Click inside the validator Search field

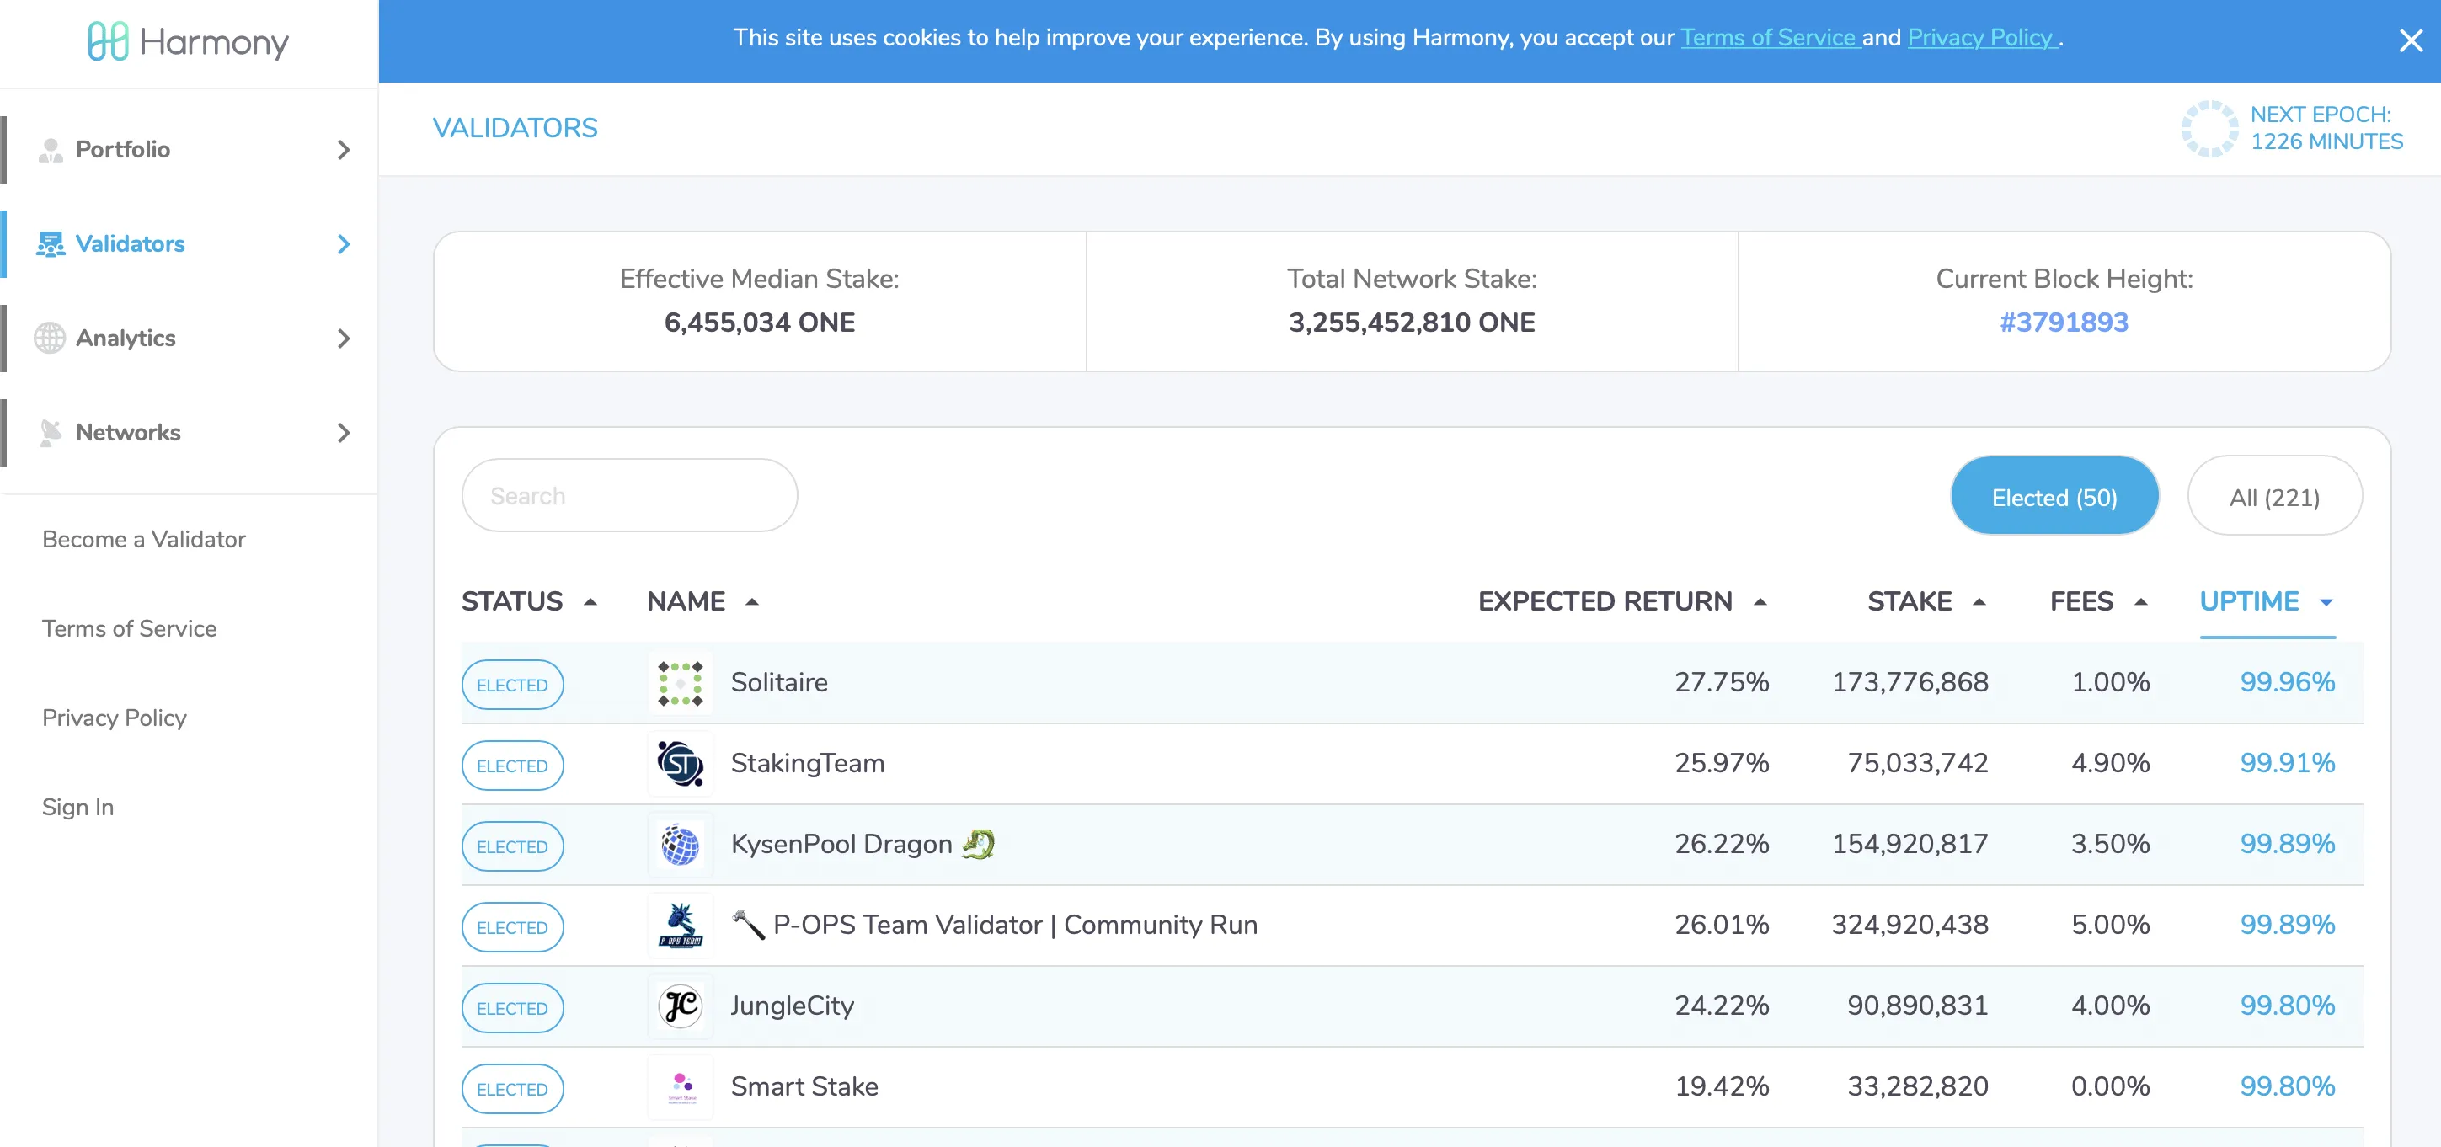[628, 494]
